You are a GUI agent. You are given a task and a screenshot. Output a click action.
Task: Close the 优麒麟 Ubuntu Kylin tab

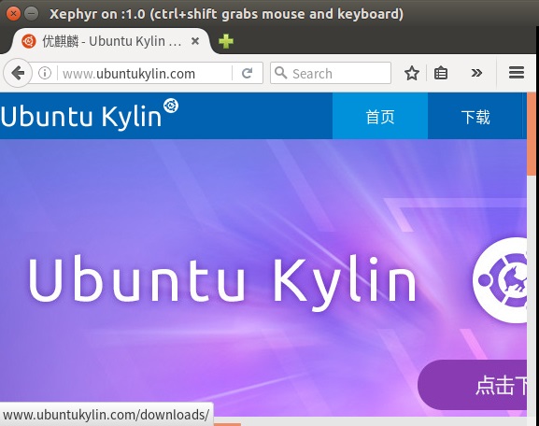tap(195, 41)
